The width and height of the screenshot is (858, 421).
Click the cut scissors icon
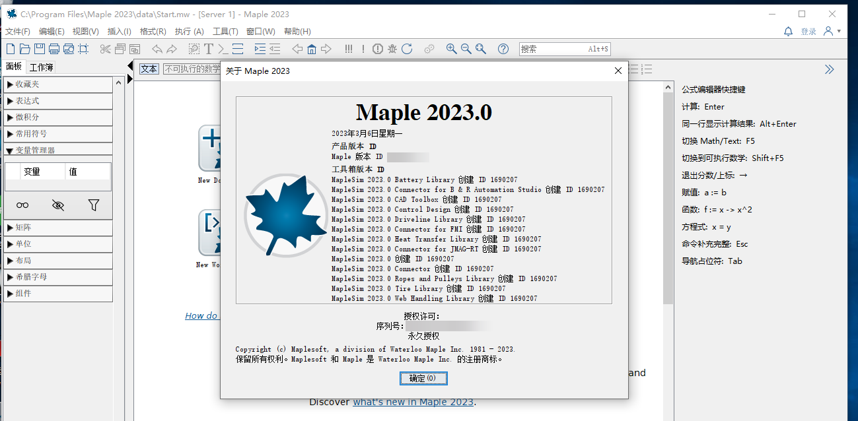pyautogui.click(x=105, y=49)
